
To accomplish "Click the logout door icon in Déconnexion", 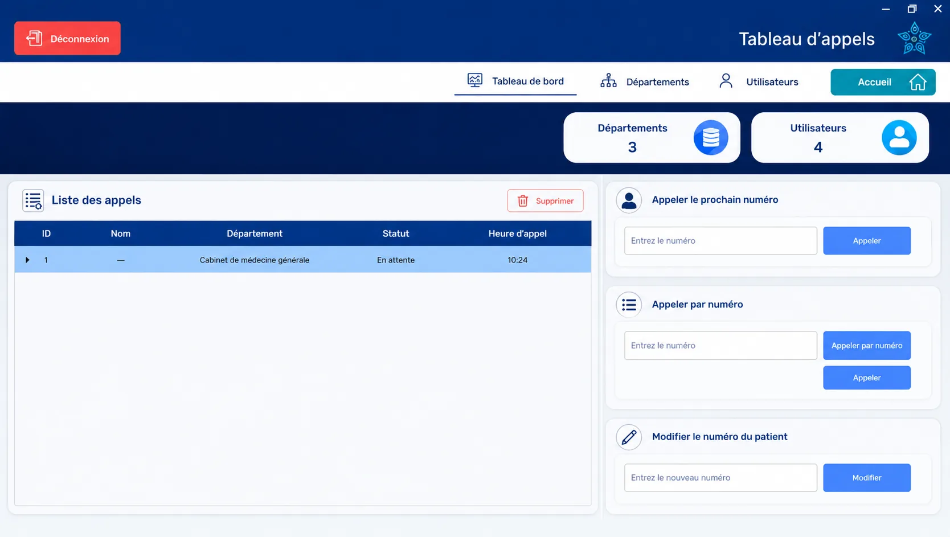I will pos(34,38).
